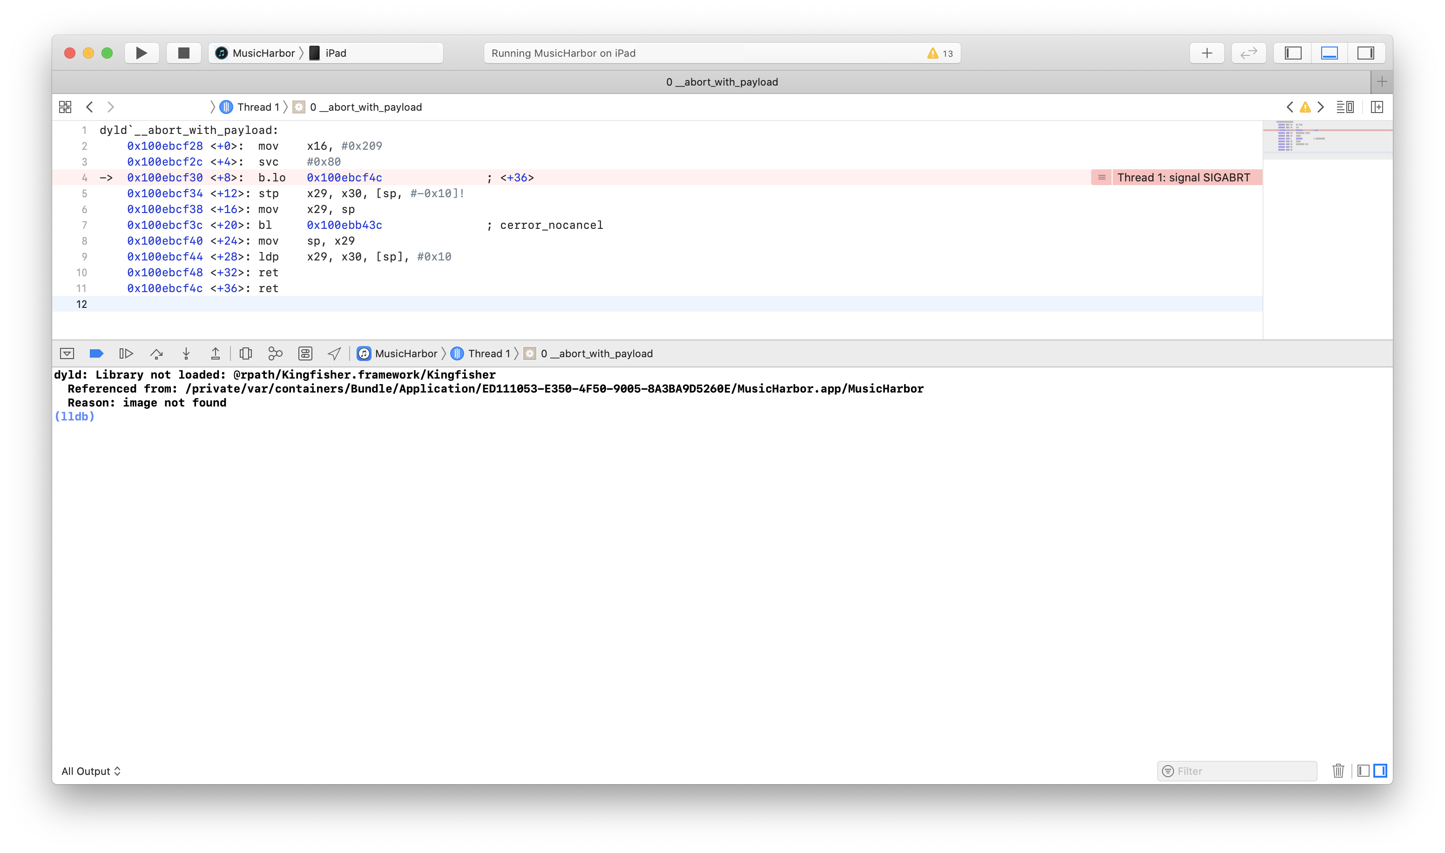1445x853 pixels.
Task: Open the All Output scope dropdown
Action: point(90,771)
